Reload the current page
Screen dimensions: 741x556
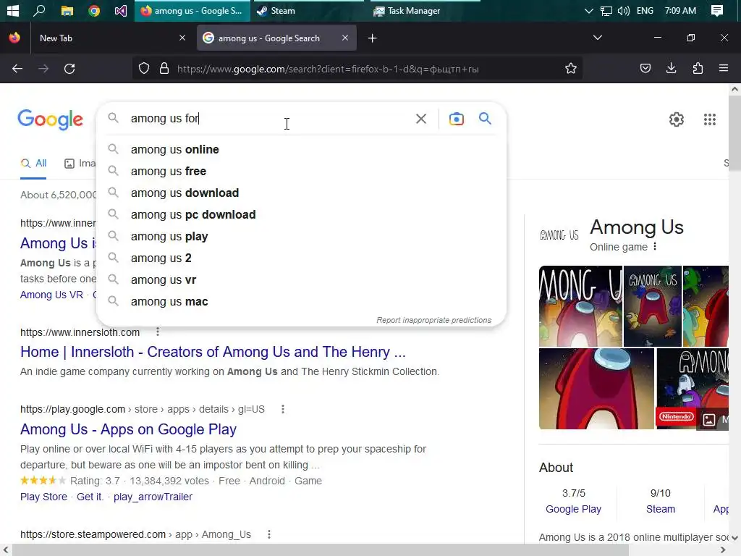pos(69,69)
